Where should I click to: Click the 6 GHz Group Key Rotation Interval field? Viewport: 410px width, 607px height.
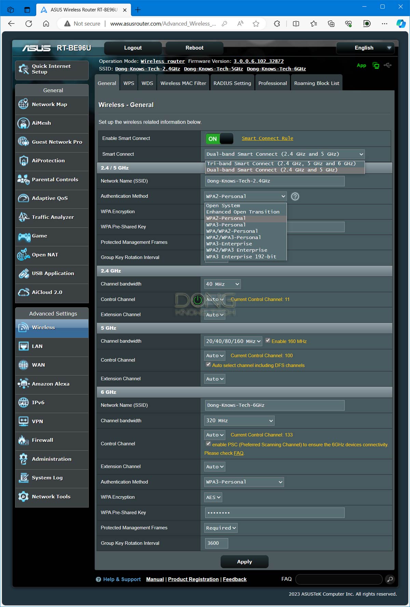click(x=217, y=543)
